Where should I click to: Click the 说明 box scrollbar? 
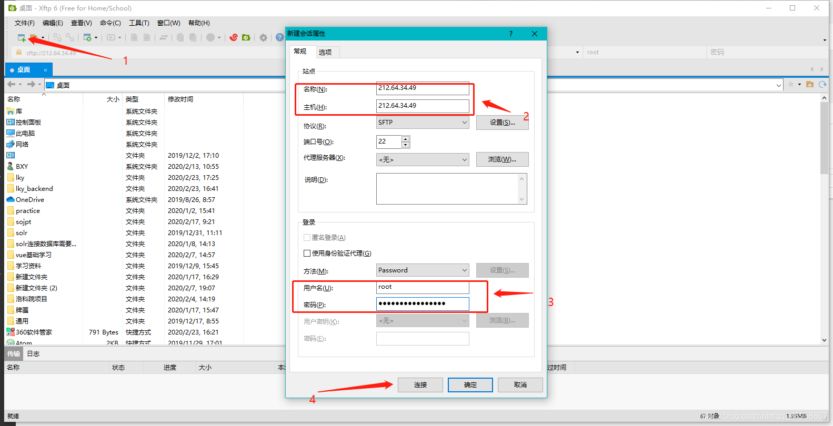521,189
